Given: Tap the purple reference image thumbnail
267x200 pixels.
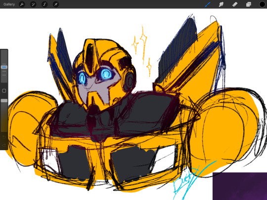Looking at the screenshot, I should [240, 186].
